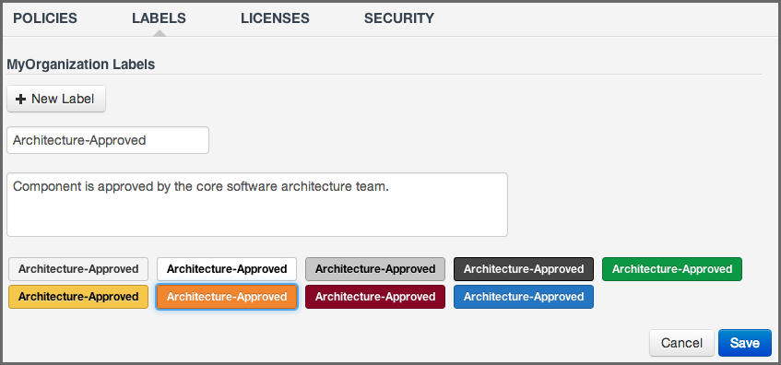This screenshot has width=781, height=365.
Task: Click the MyOrganization Labels heading
Action: (x=81, y=65)
